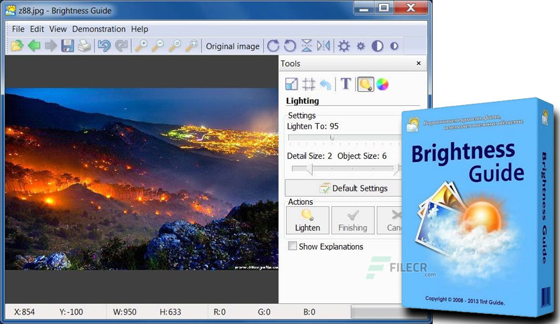Click the fire landscape photo in canvas

[x=141, y=179]
